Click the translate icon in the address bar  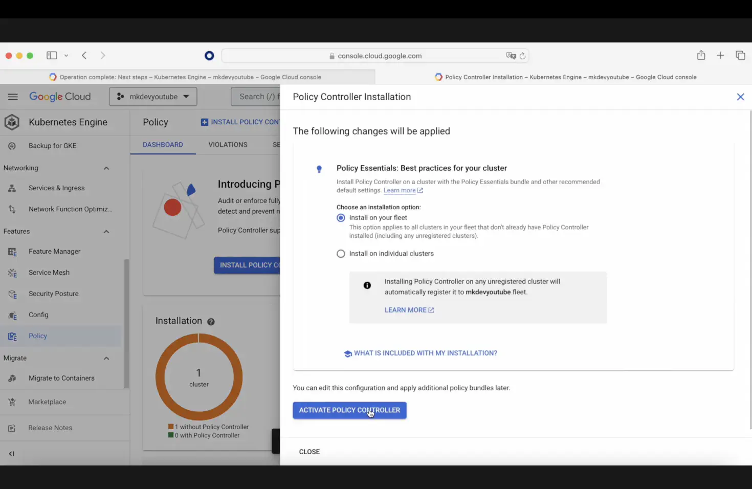511,56
